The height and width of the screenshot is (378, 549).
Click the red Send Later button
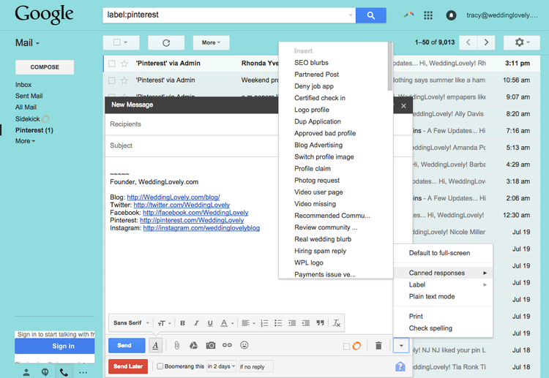click(x=128, y=366)
